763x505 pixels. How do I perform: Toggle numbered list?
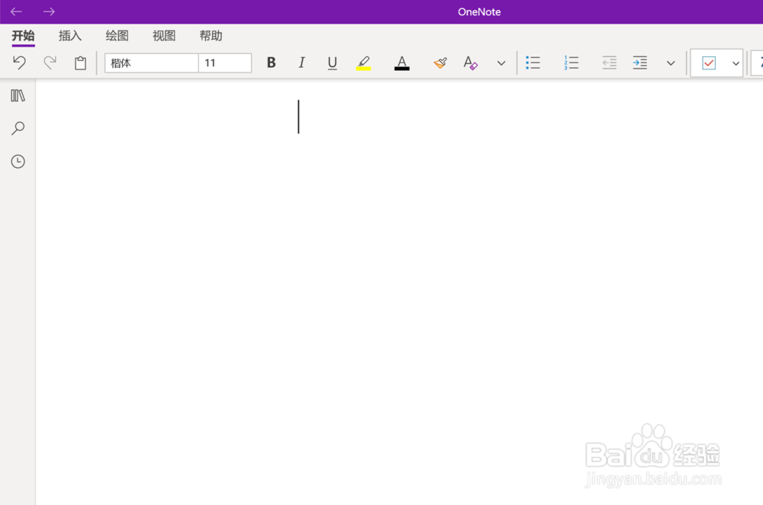(571, 63)
